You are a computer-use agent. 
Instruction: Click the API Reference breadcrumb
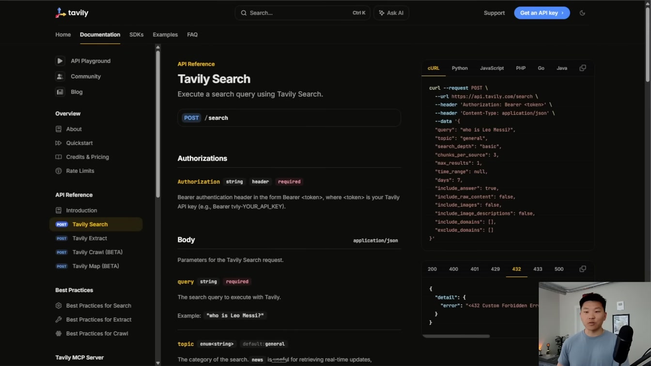196,64
